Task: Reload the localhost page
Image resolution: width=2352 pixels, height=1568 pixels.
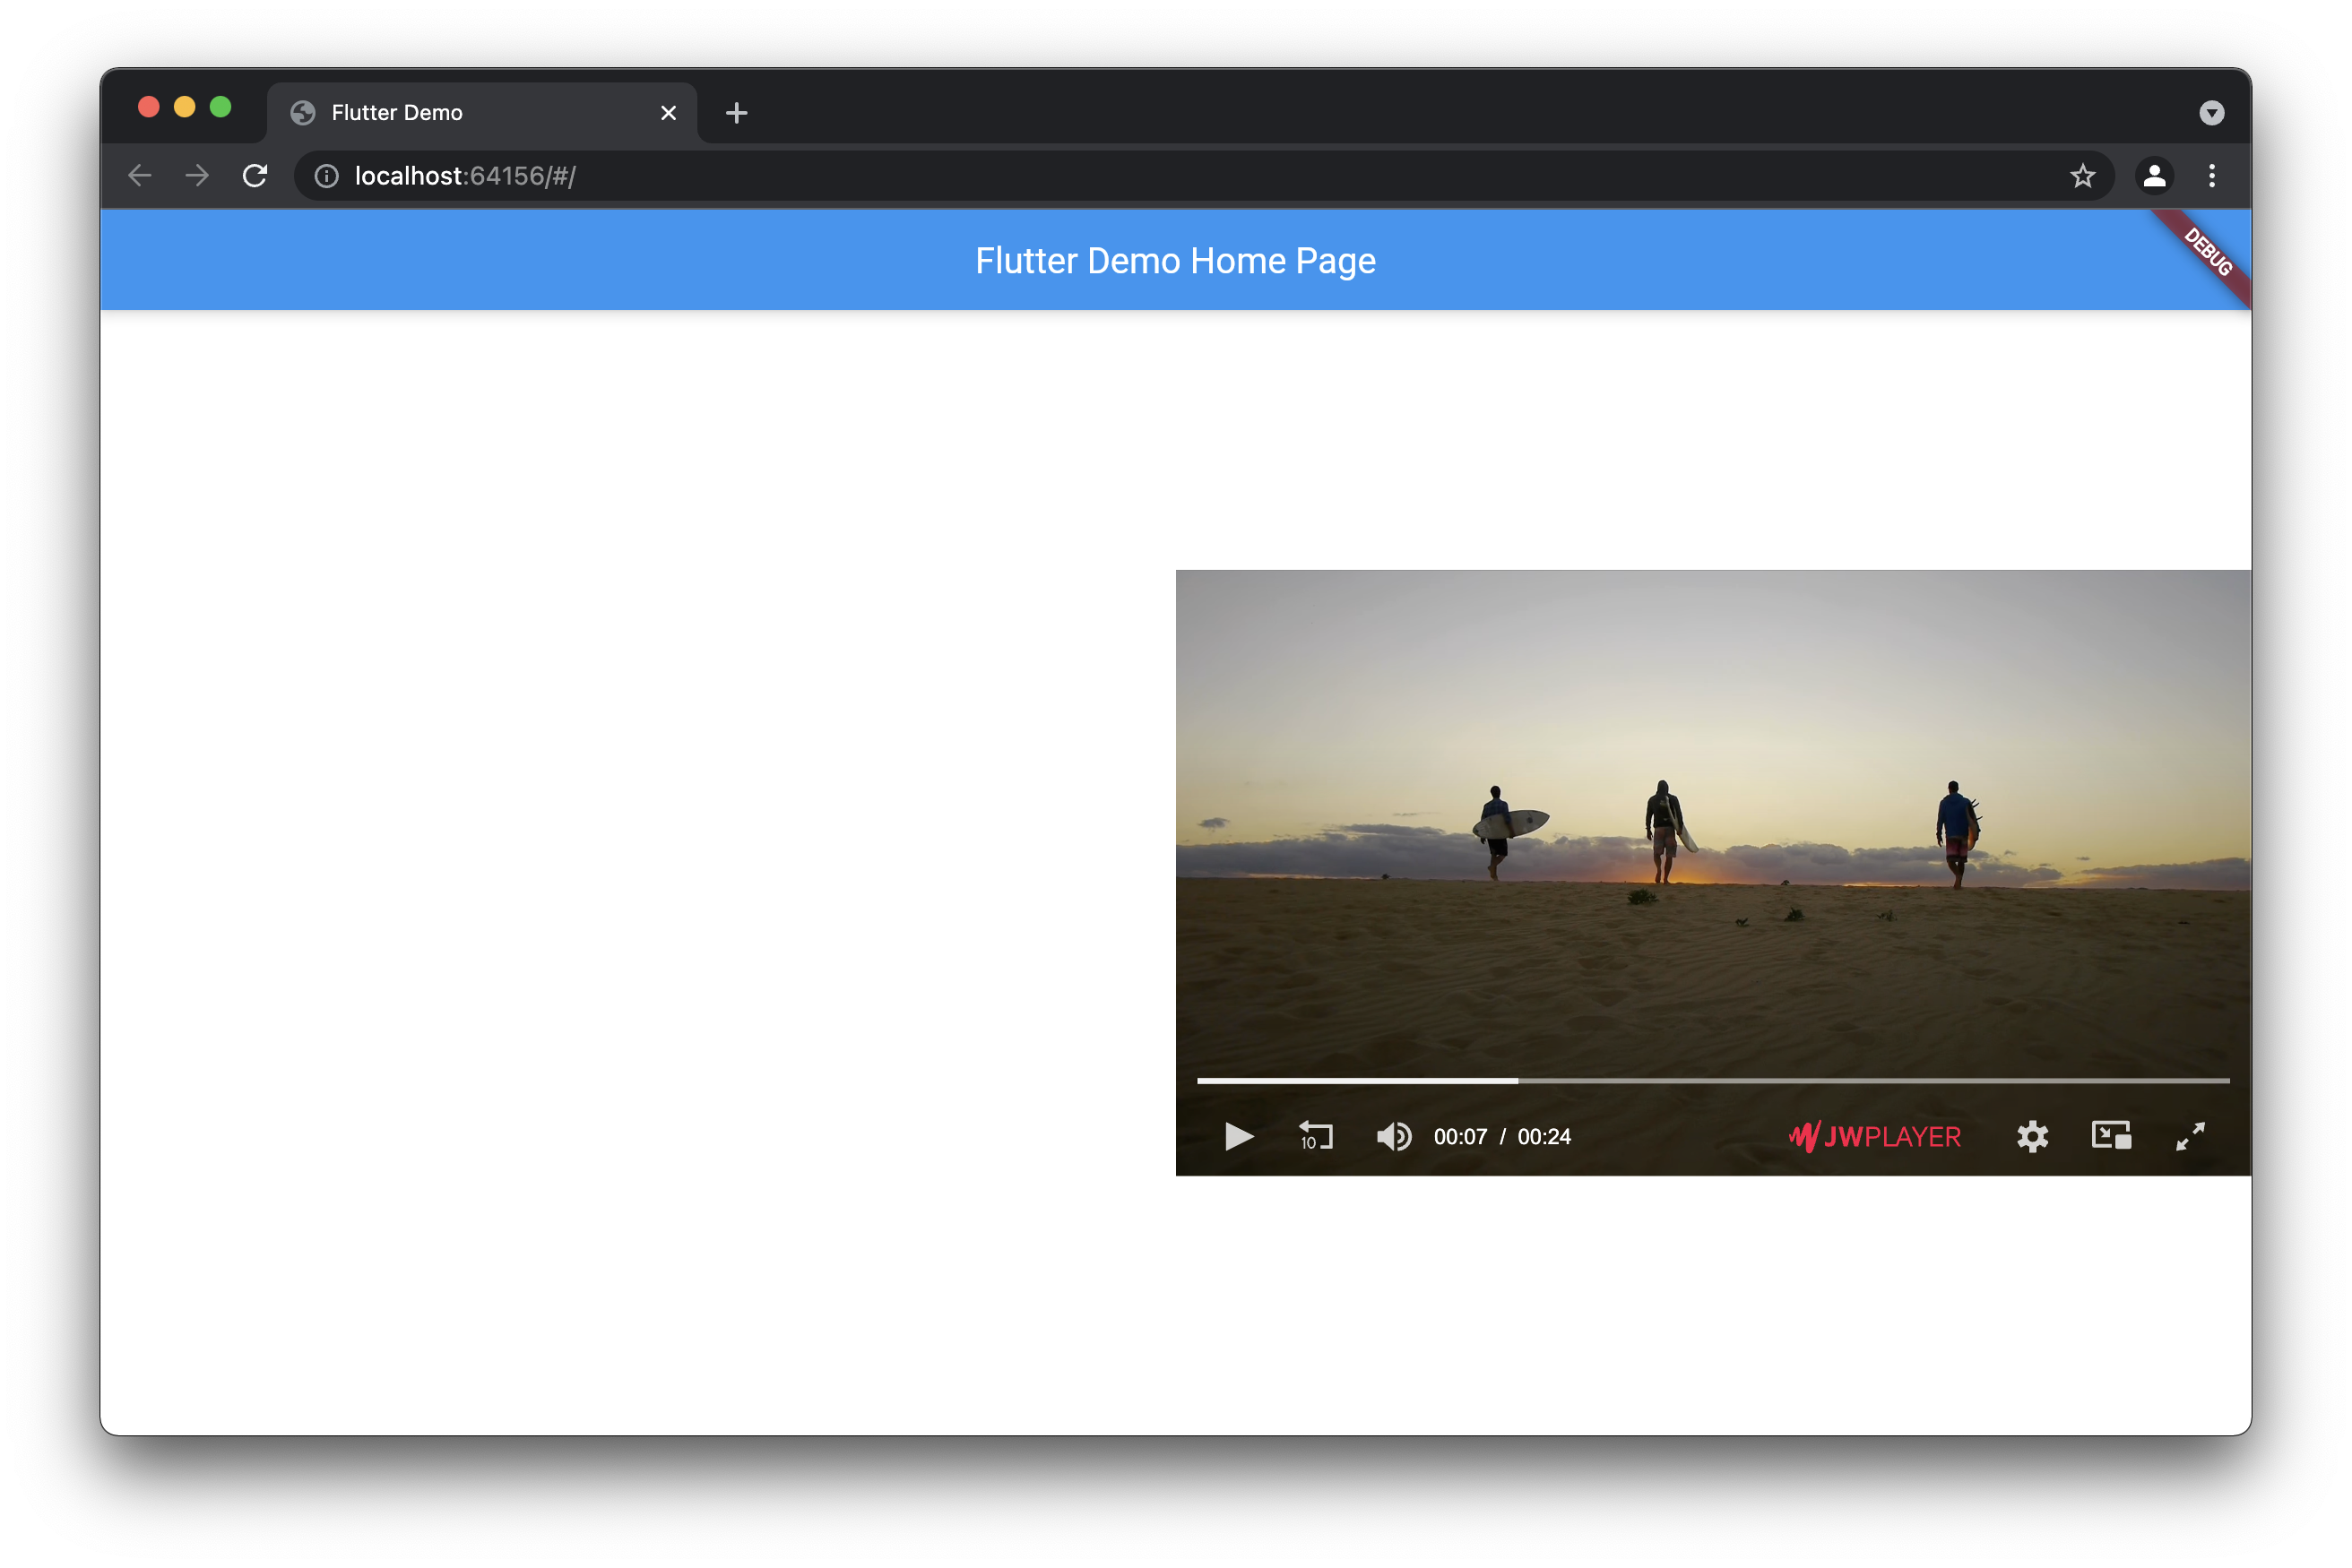Action: (255, 175)
